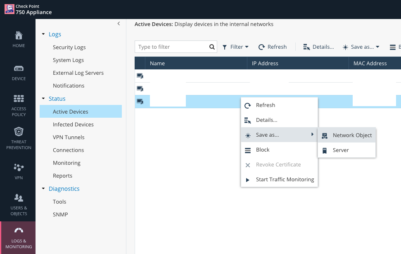The image size is (401, 254).
Task: Choose Start Traffic Monitoring
Action: (x=279, y=179)
